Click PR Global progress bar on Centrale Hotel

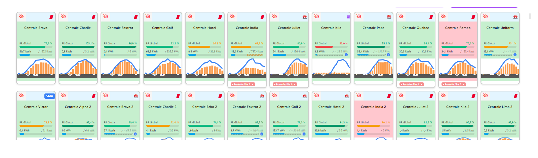pyautogui.click(x=204, y=47)
